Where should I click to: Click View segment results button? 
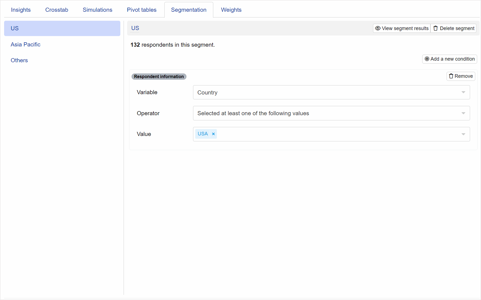click(401, 28)
